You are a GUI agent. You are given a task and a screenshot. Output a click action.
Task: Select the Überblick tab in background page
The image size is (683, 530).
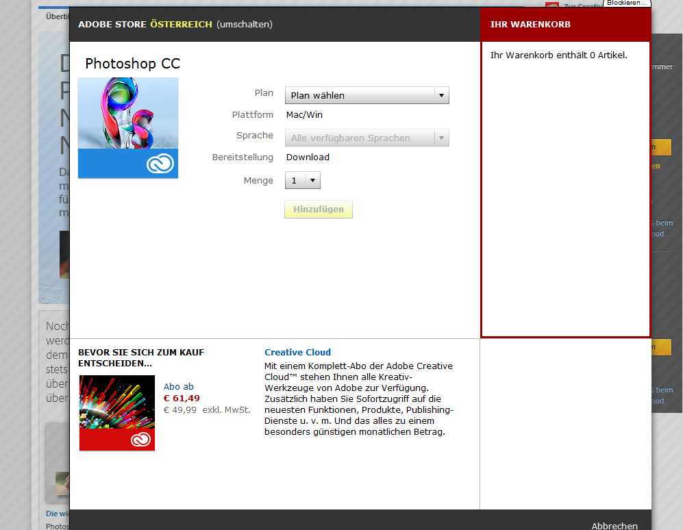pyautogui.click(x=55, y=15)
